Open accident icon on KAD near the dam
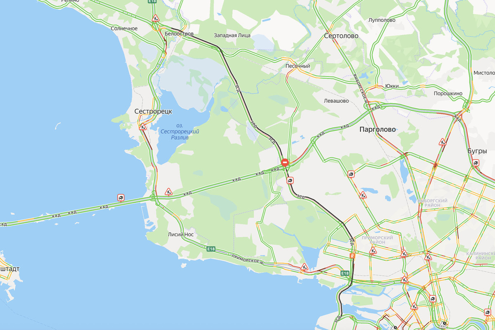495x330 pixels. coord(121,198)
